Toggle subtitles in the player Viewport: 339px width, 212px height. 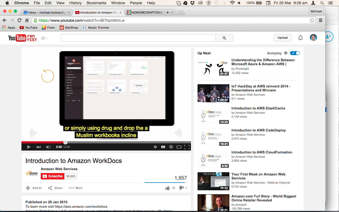[163, 147]
